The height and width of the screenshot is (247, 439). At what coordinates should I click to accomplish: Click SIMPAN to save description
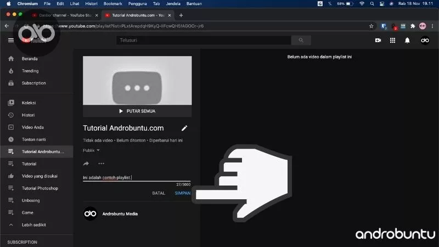pos(183,193)
